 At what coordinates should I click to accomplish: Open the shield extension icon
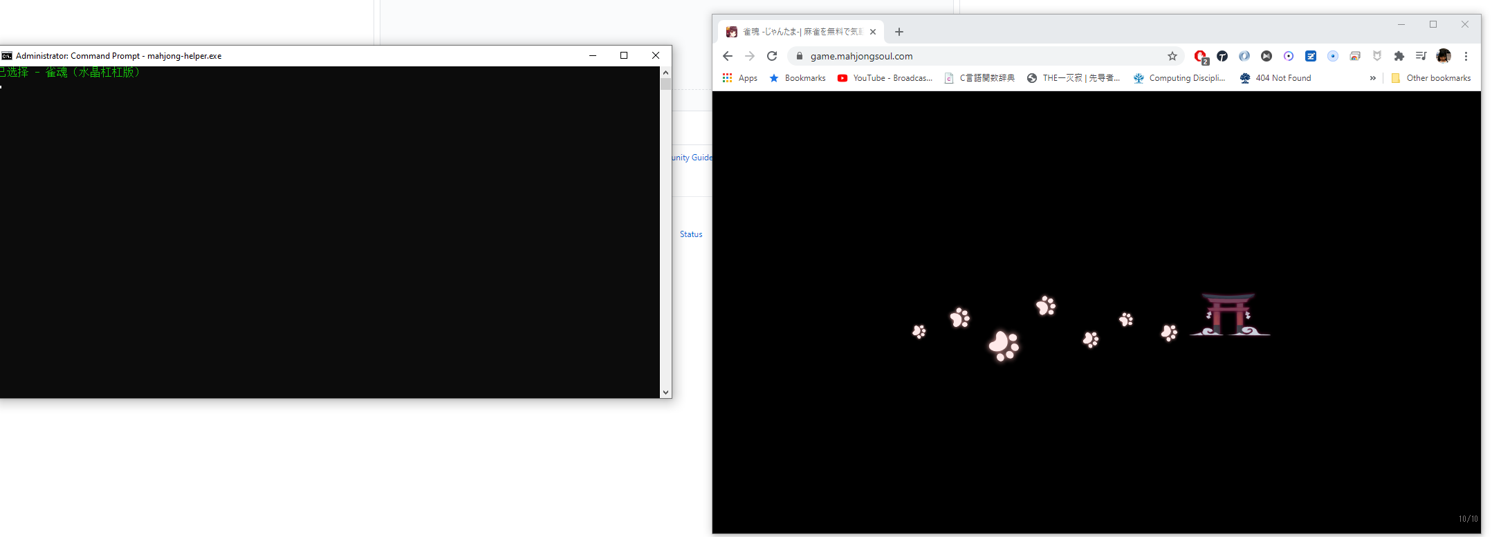pos(1377,56)
